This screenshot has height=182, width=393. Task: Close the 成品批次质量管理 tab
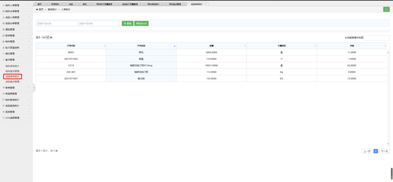pyautogui.click(x=141, y=4)
